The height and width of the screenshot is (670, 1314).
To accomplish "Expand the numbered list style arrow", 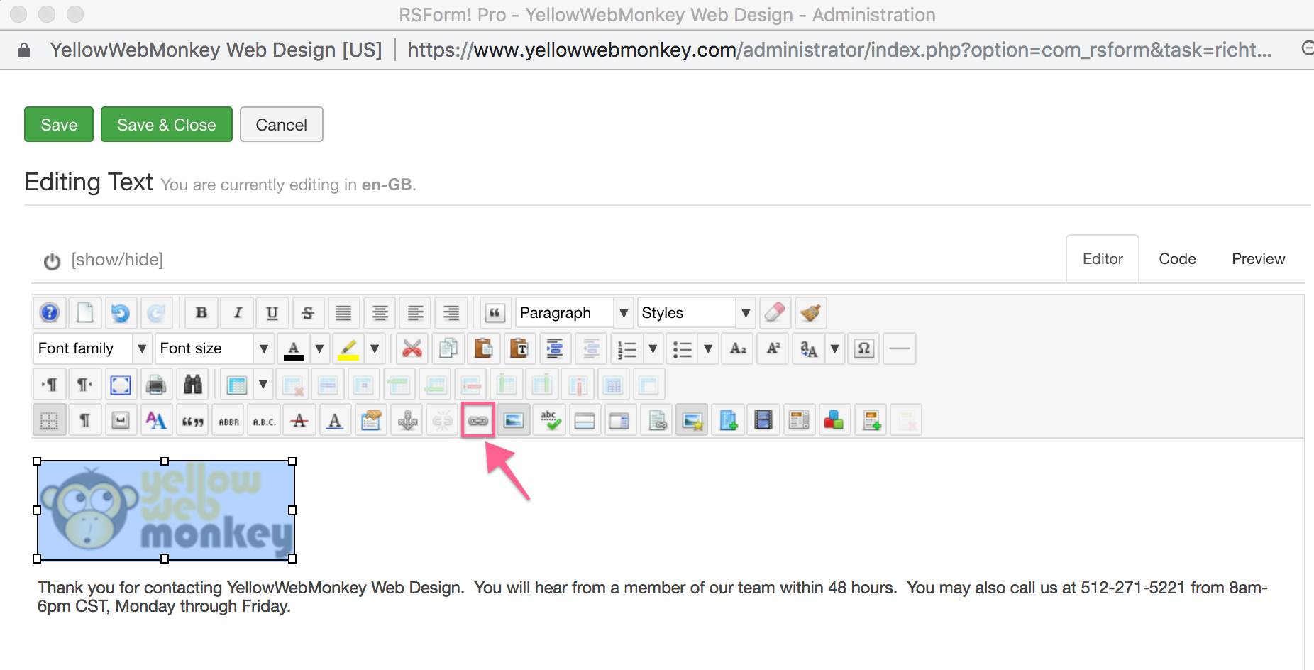I will click(653, 348).
